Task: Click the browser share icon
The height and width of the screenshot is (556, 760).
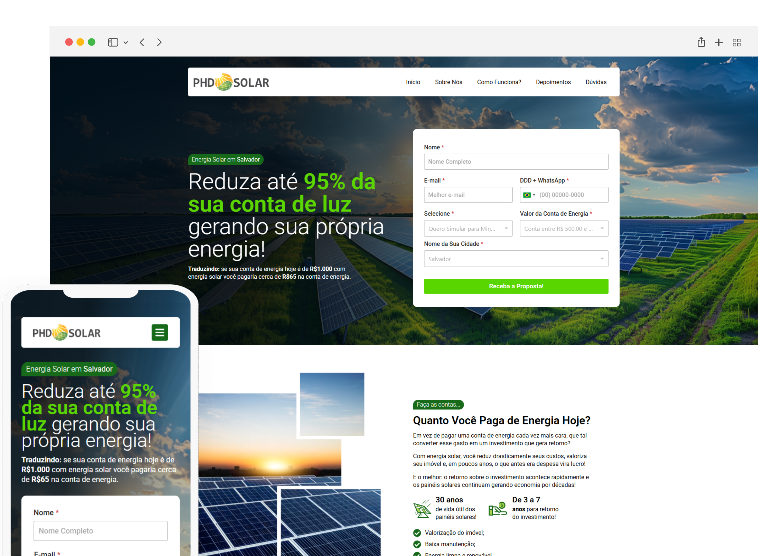Action: [701, 42]
